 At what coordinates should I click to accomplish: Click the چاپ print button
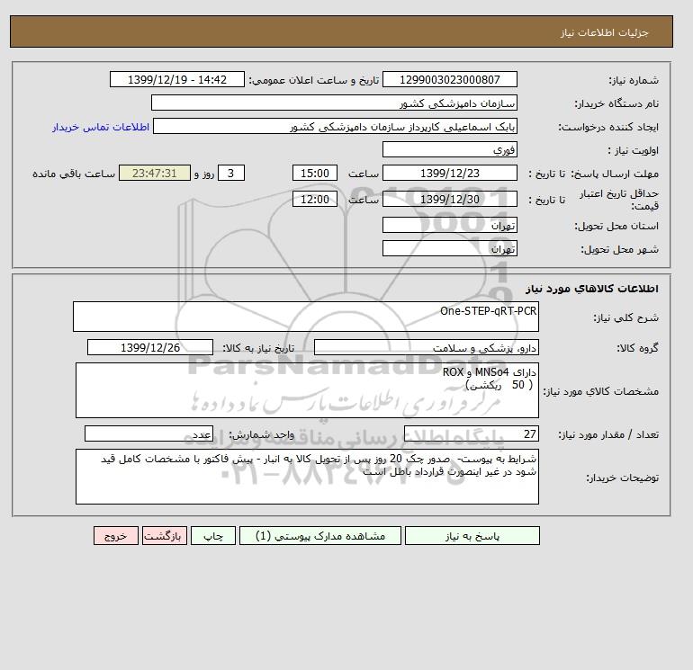point(213,536)
